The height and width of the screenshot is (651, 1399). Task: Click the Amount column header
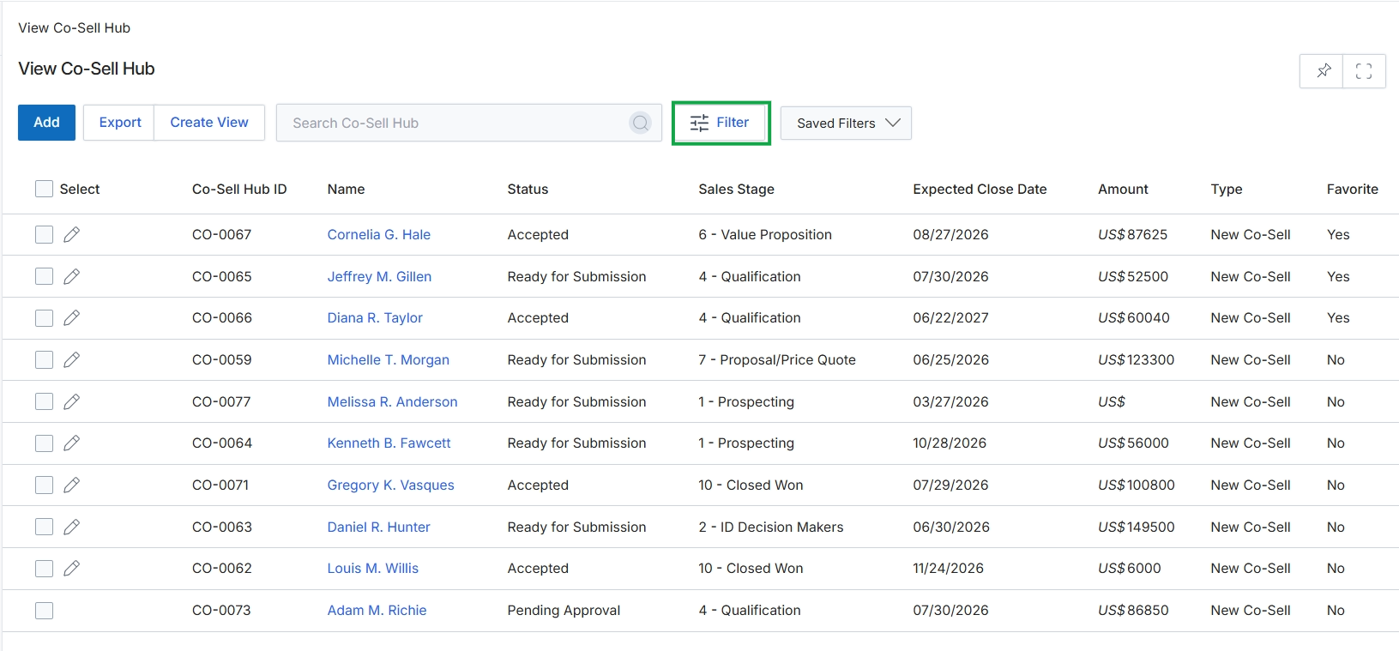[x=1123, y=189]
